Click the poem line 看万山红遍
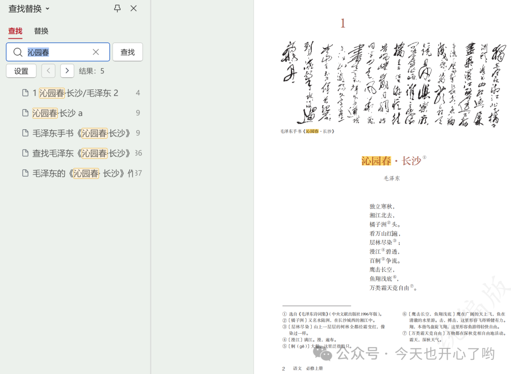 (x=385, y=233)
